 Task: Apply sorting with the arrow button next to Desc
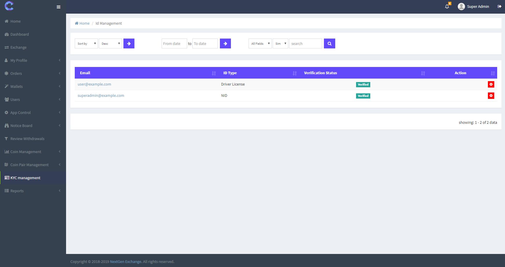tap(129, 43)
